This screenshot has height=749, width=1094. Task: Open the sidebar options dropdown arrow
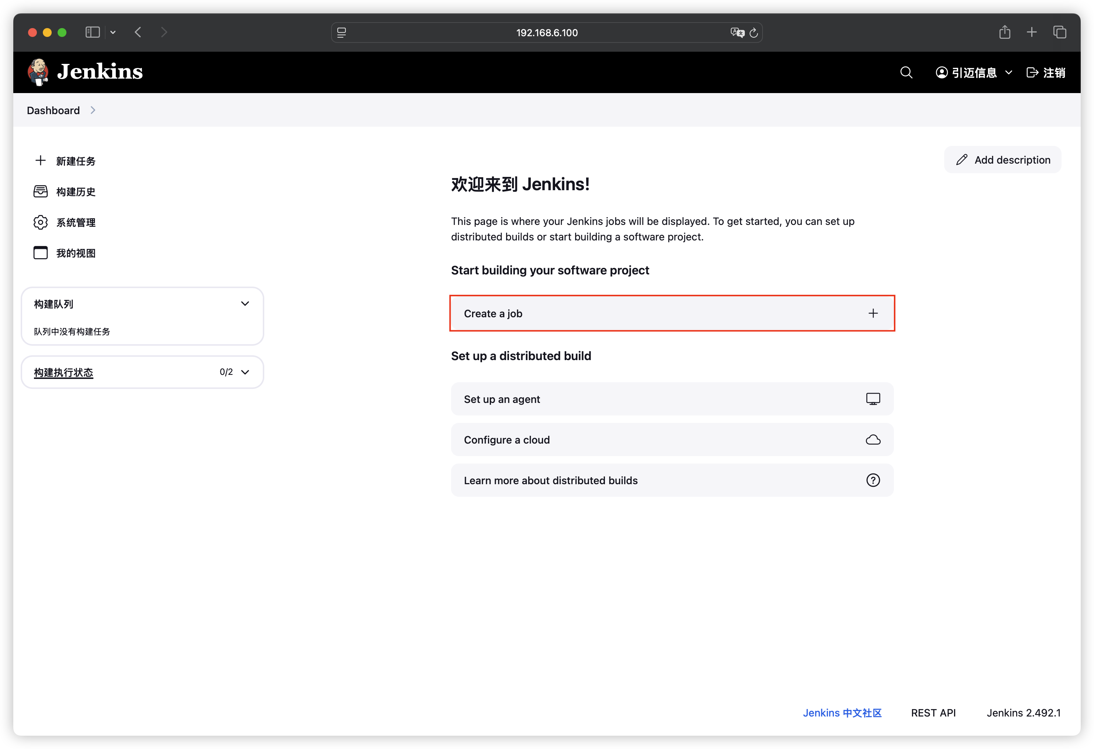tap(113, 33)
